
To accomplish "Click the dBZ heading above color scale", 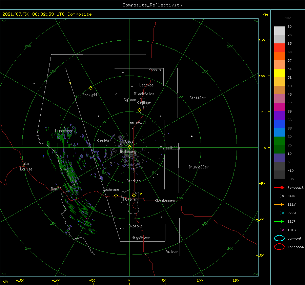I will coord(287,18).
